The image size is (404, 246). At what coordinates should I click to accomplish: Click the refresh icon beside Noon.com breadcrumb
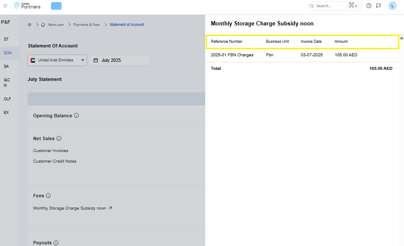(x=43, y=25)
